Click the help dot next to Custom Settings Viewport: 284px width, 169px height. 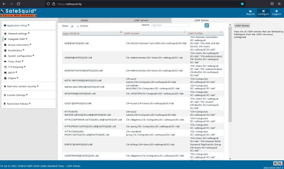pos(27,95)
